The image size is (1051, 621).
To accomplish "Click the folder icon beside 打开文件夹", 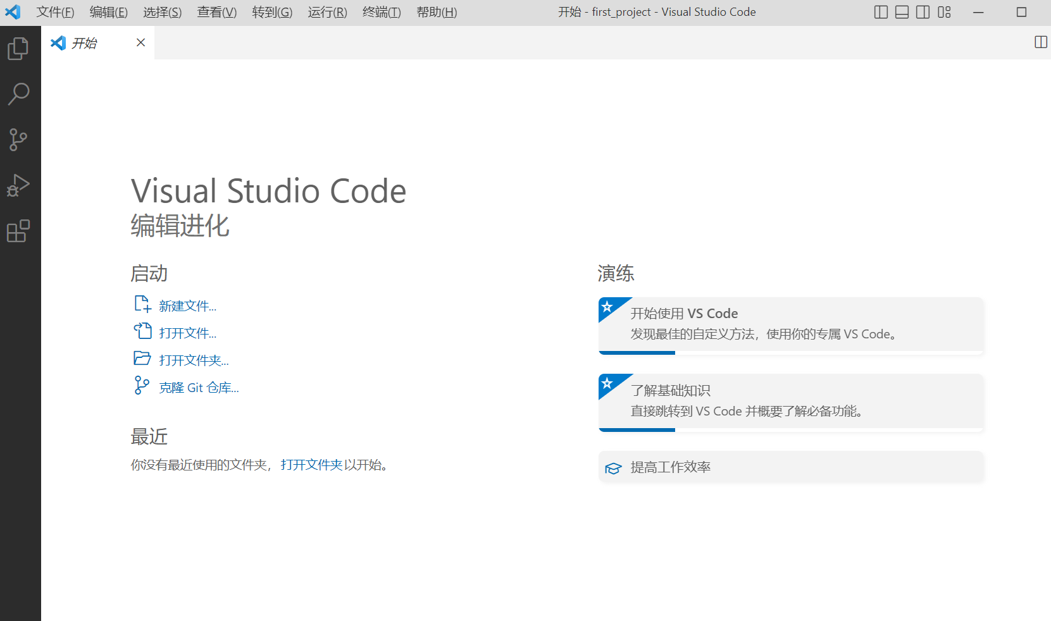I will tap(142, 359).
